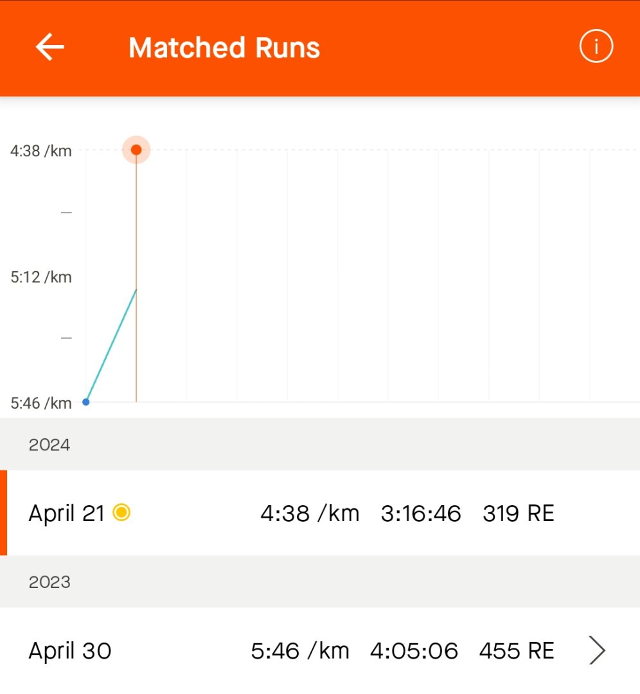Viewport: 640px width, 694px height.
Task: Open the info circle icon
Action: [596, 46]
